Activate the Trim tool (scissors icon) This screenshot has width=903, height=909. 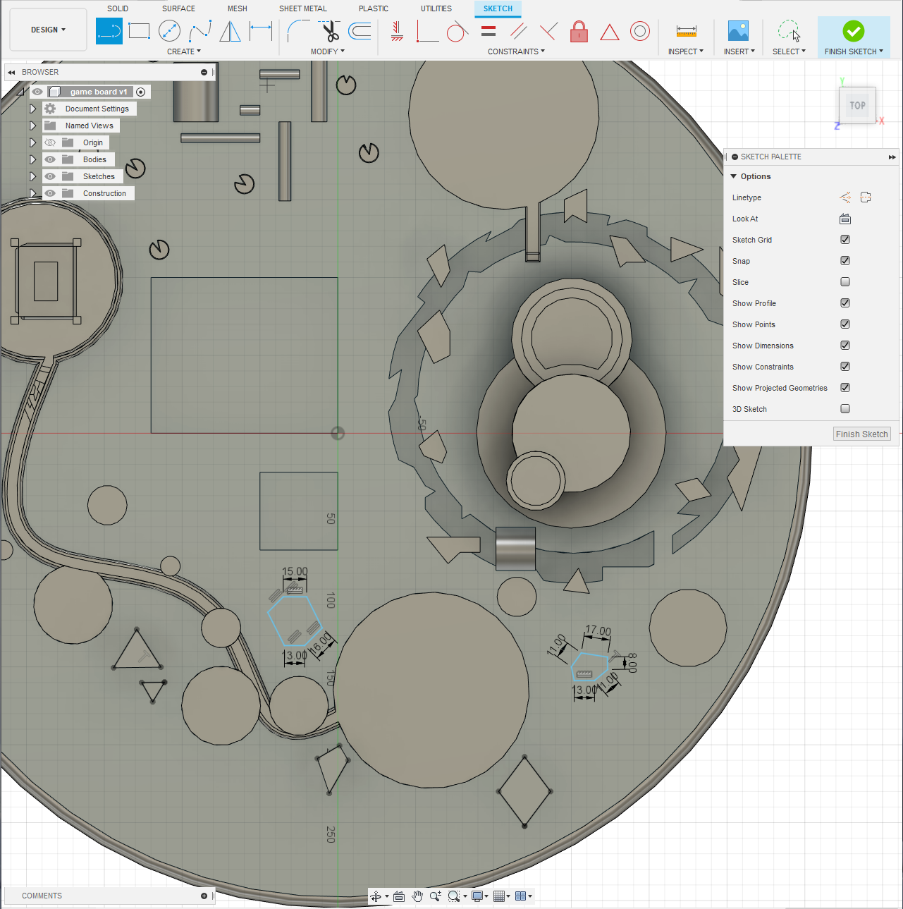point(330,31)
